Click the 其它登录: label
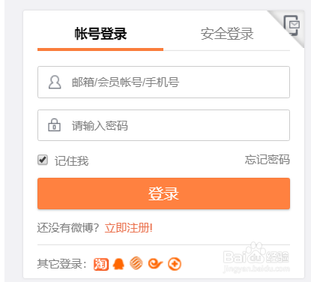 [61, 264]
